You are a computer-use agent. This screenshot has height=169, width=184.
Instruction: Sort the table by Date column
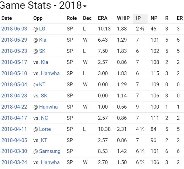coord(7,18)
